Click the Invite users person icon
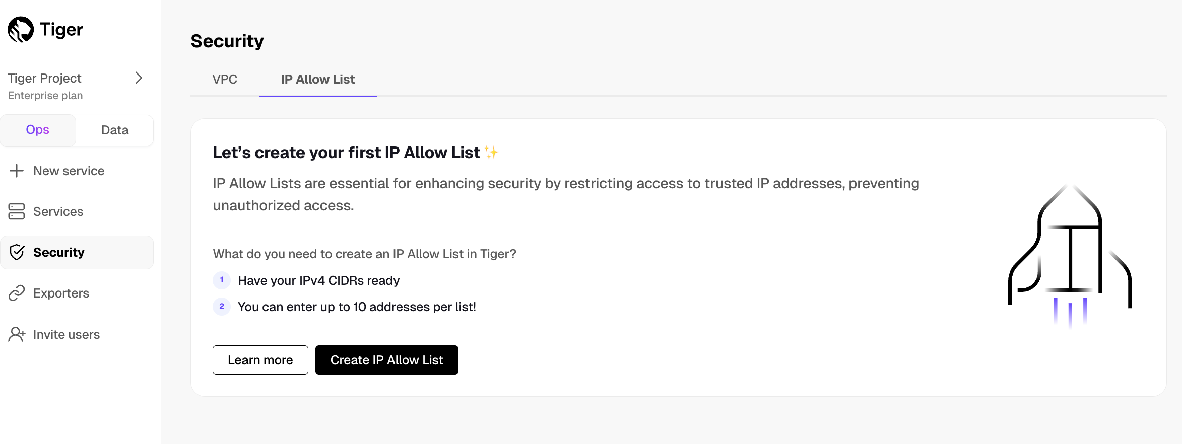This screenshot has height=444, width=1182. [x=17, y=334]
